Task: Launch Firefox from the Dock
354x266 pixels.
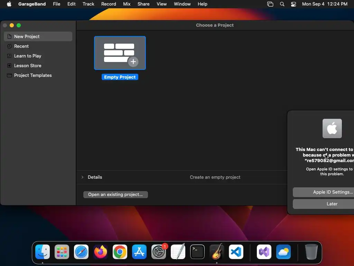Action: pos(101,252)
